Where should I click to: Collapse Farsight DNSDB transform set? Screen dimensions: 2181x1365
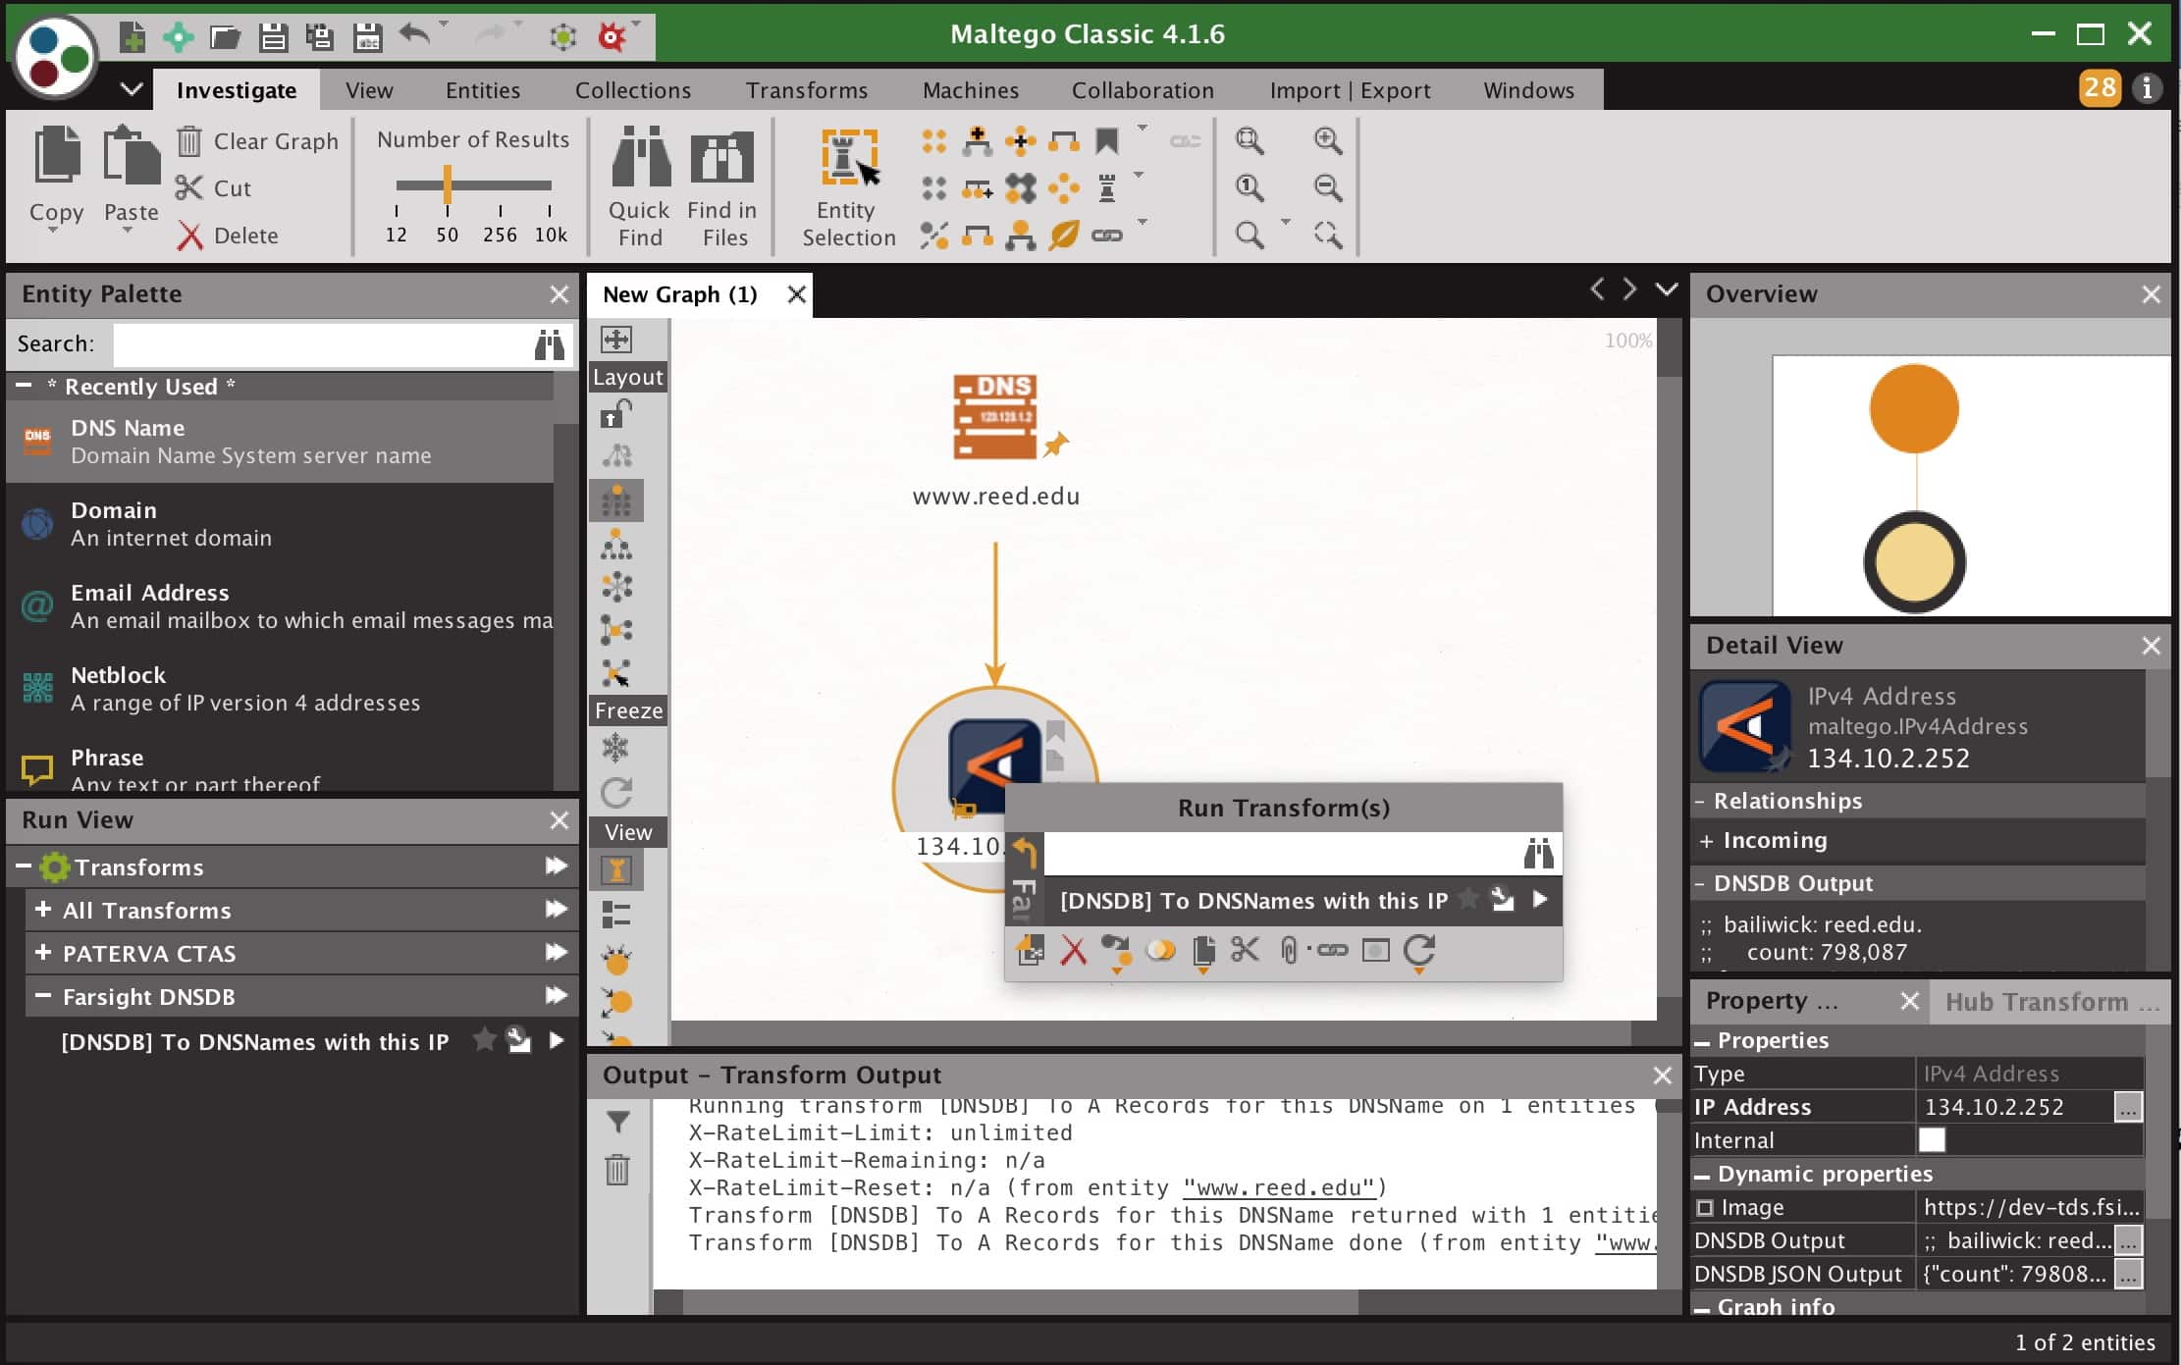tap(43, 995)
